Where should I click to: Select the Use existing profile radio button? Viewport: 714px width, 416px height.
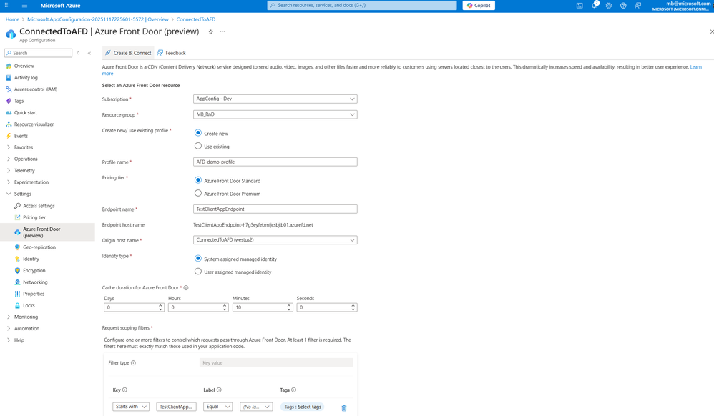(x=198, y=146)
